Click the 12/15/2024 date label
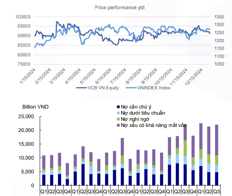This screenshot has height=196, width=232. pos(194,76)
